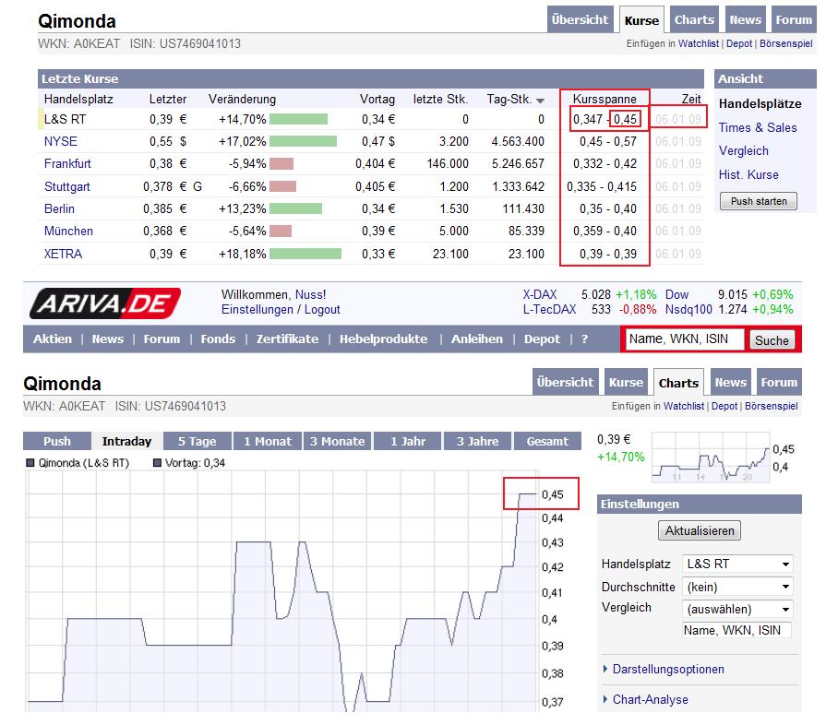
Task: Select the Kurse tab in the lower Qimonda header
Action: click(626, 382)
